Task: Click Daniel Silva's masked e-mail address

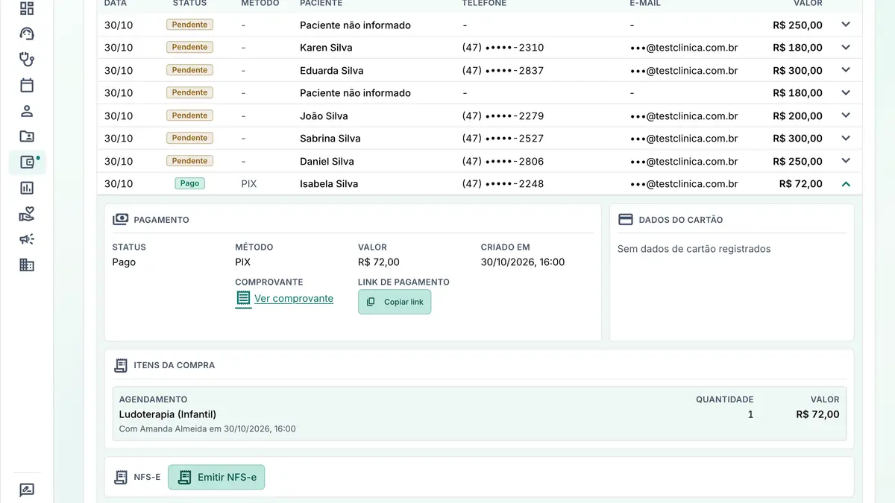Action: coord(684,162)
